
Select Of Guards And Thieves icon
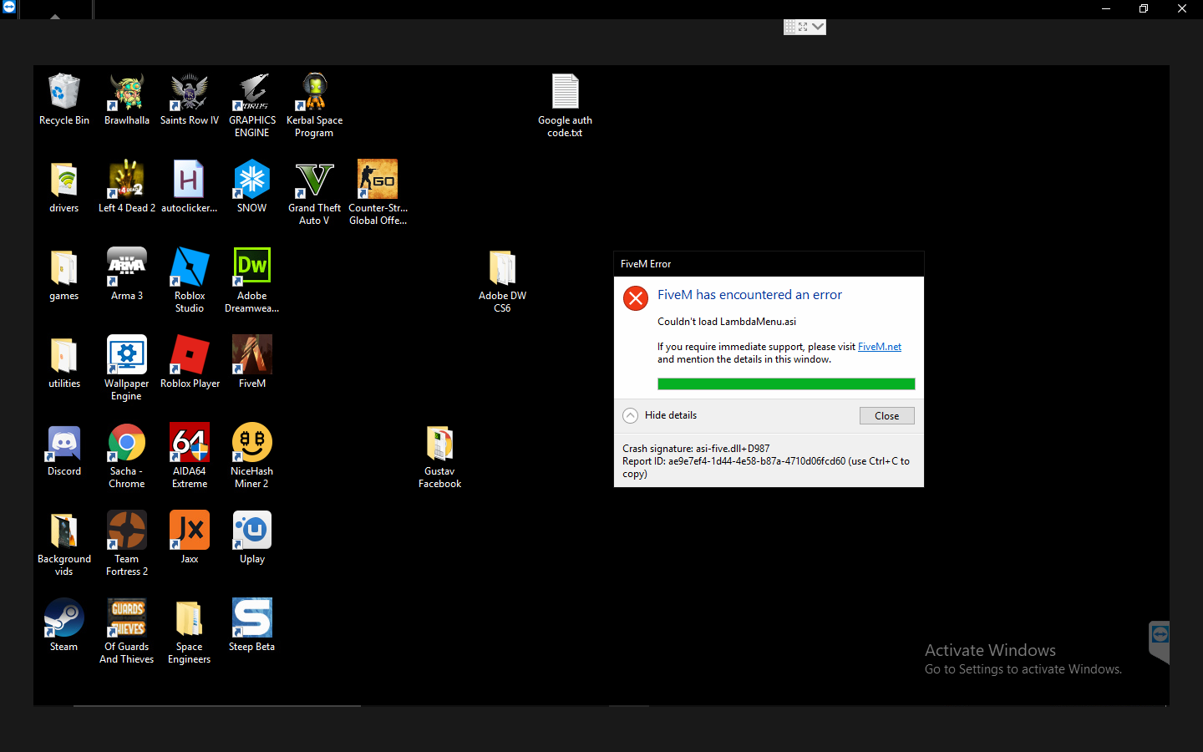127,632
